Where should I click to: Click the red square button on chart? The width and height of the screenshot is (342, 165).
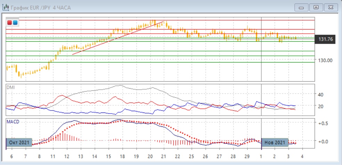[x=10, y=23]
